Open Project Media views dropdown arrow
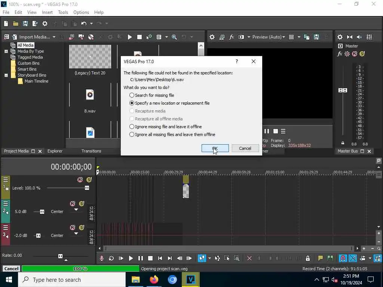 point(166,37)
